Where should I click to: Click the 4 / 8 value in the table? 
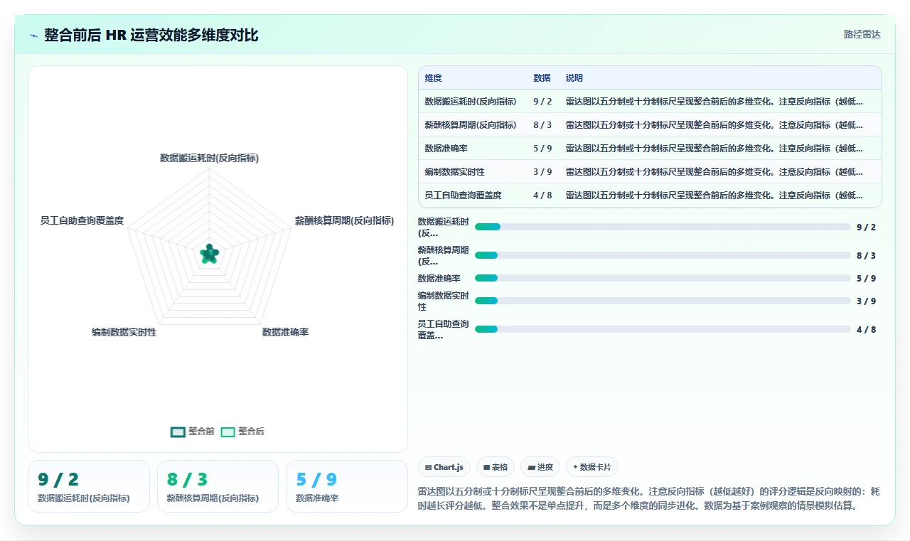pos(542,195)
